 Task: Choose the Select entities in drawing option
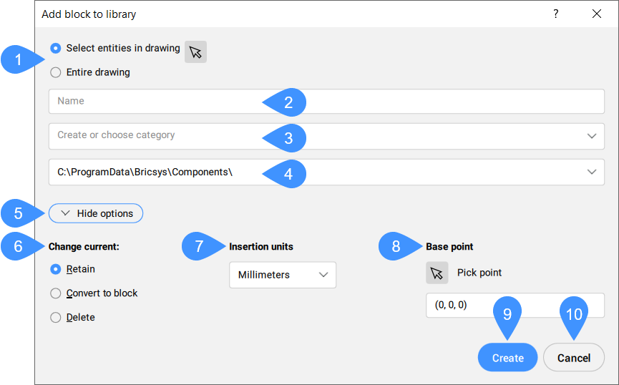(x=56, y=48)
